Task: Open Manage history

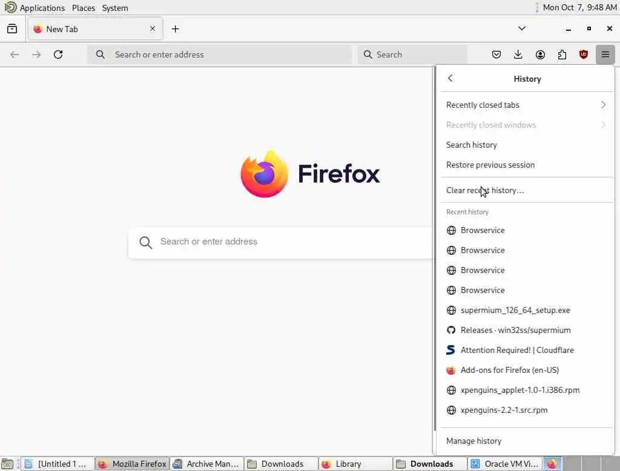Action: (x=526, y=441)
